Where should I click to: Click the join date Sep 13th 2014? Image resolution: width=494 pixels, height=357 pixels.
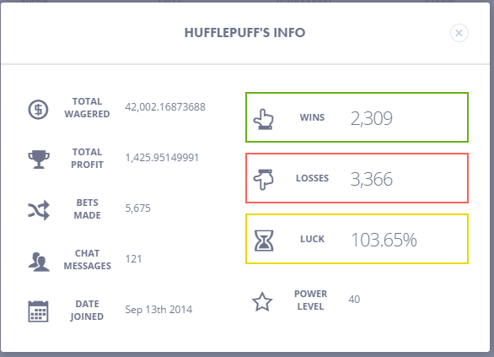158,310
